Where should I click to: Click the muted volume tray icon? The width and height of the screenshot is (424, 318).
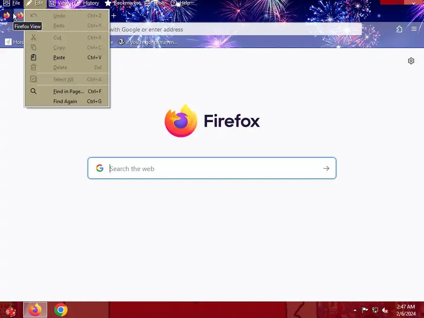pos(385,310)
